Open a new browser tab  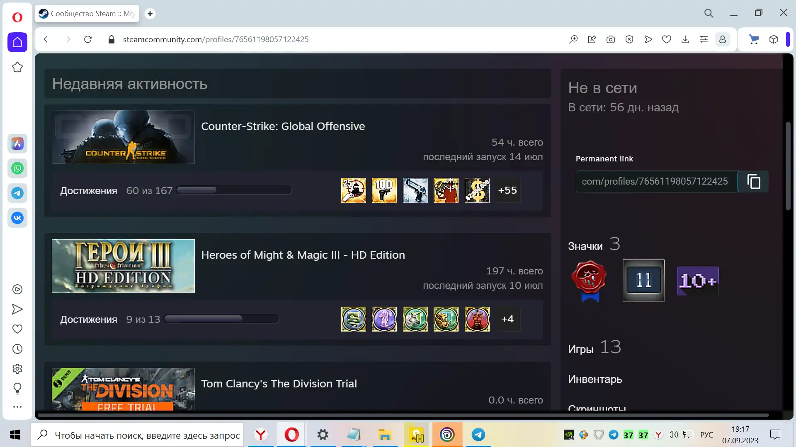150,14
